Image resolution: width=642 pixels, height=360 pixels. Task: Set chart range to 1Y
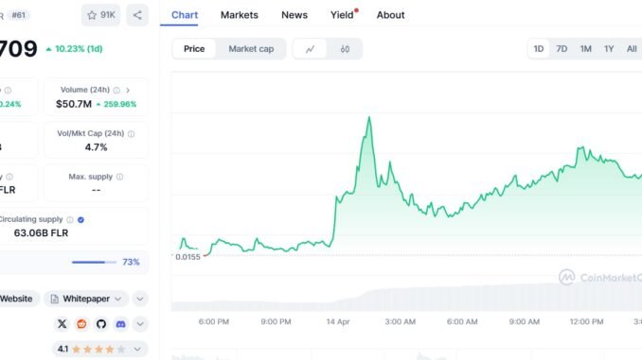(x=609, y=49)
